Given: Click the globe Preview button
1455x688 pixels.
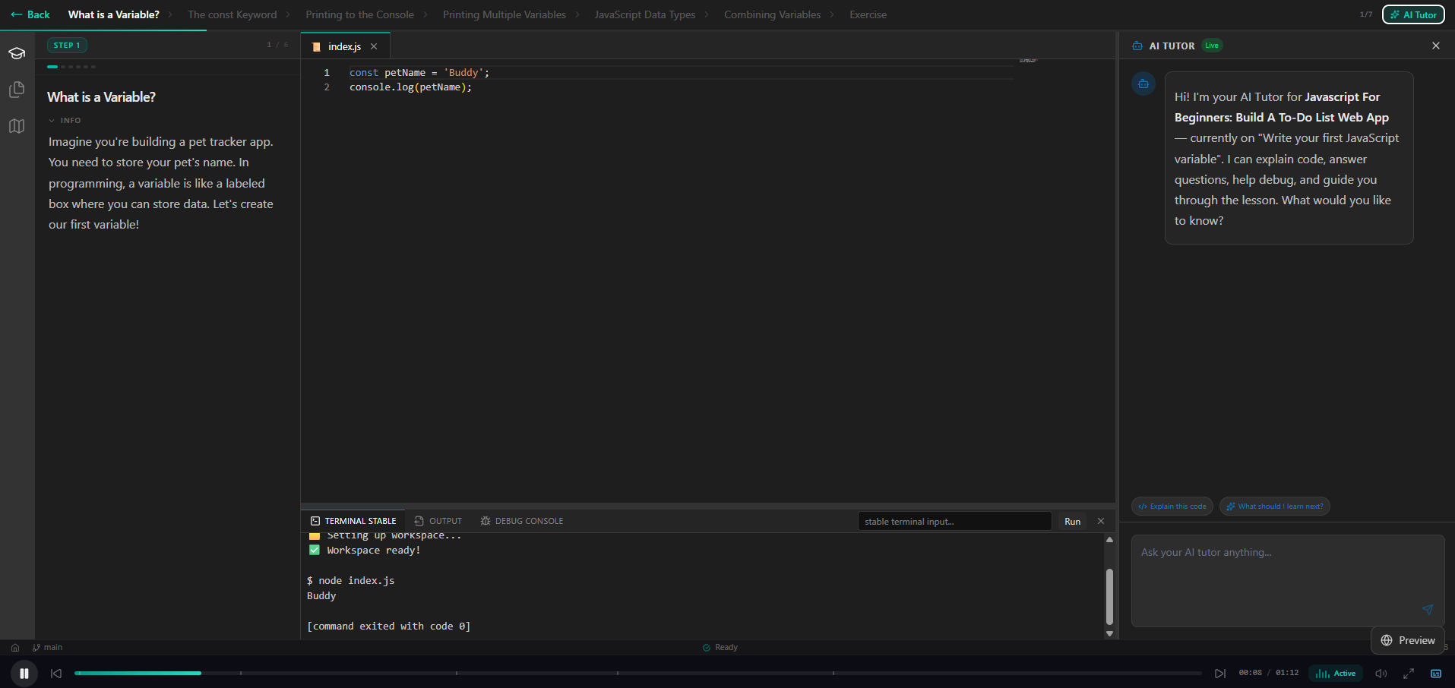Looking at the screenshot, I should tap(1408, 640).
